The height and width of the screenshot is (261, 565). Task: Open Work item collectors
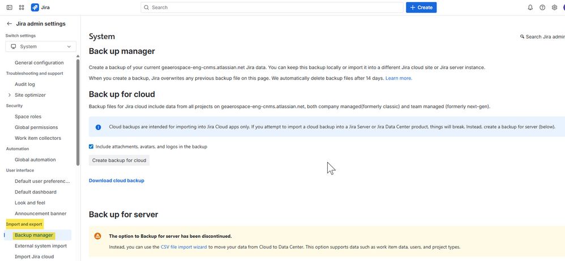coord(38,138)
